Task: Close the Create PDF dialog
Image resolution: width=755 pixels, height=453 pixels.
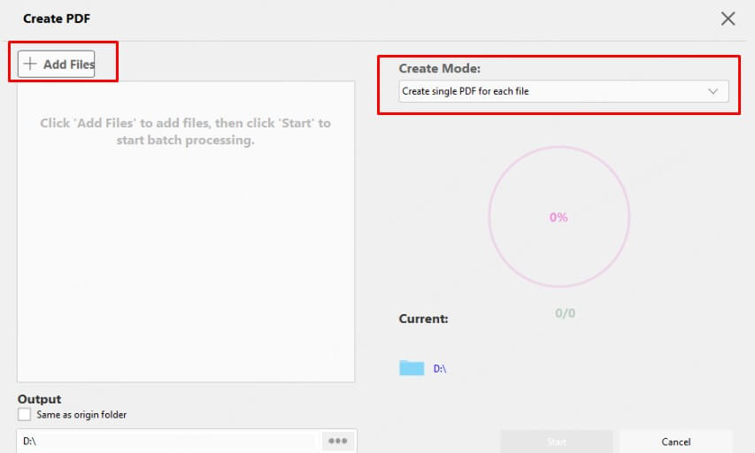Action: pyautogui.click(x=728, y=19)
